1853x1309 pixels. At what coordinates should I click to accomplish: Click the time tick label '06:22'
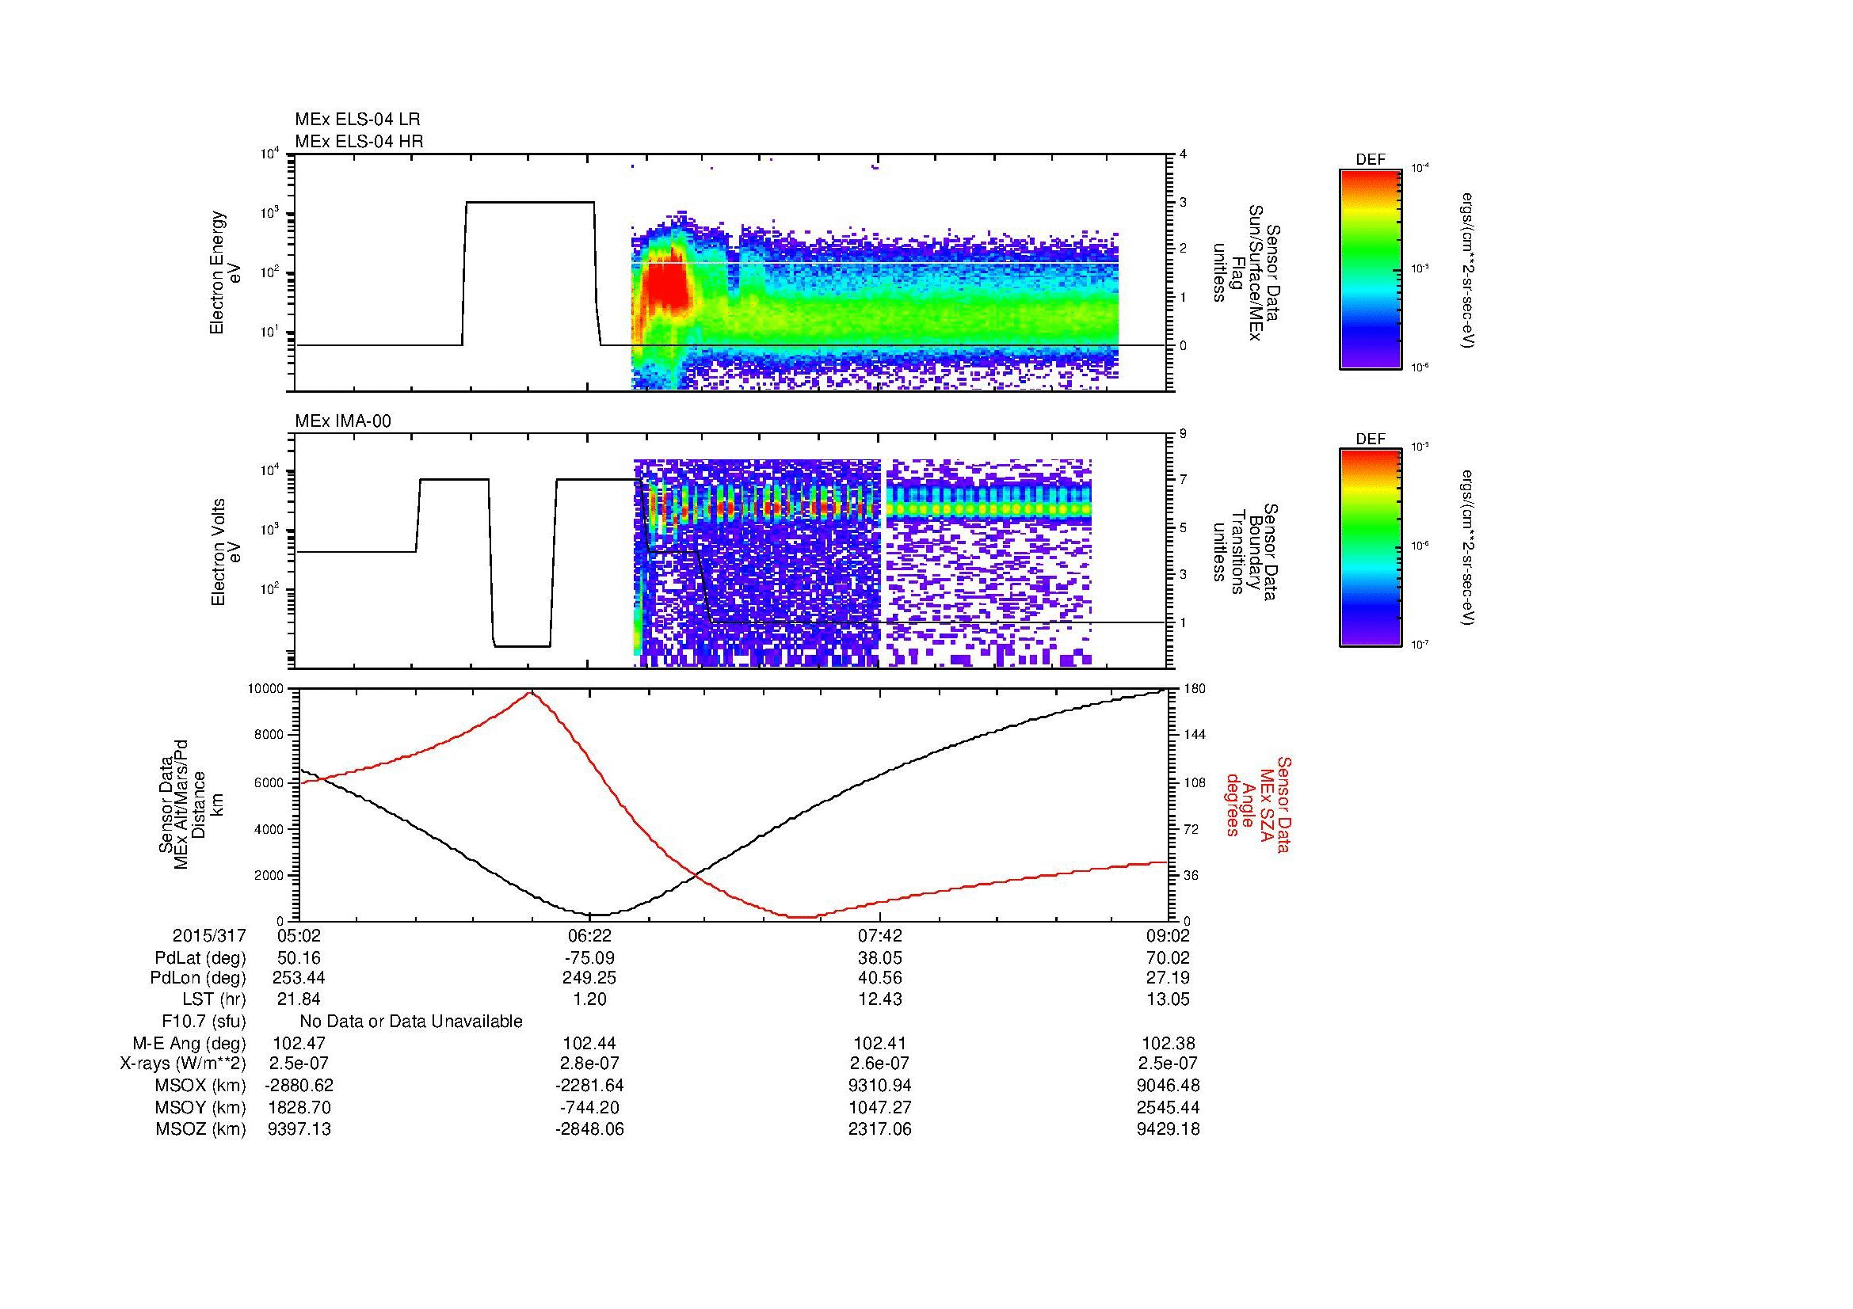tap(590, 935)
